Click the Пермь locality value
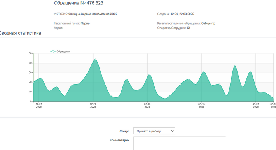Image resolution: width=276 pixels, height=150 pixels. (x=85, y=23)
